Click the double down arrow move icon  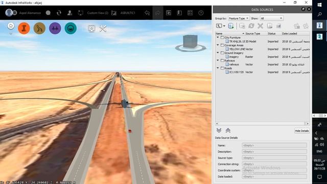(219, 131)
